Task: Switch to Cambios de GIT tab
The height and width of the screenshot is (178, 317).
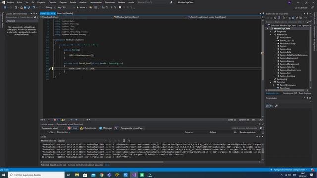Action: click(290, 93)
